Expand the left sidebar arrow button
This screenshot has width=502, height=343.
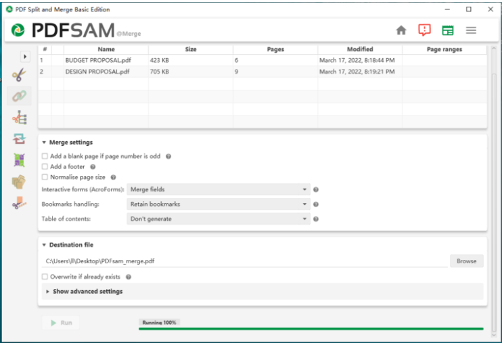tap(25, 57)
